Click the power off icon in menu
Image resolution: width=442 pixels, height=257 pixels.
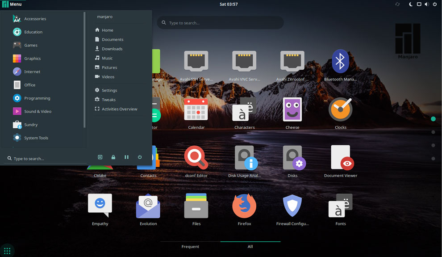pos(140,157)
